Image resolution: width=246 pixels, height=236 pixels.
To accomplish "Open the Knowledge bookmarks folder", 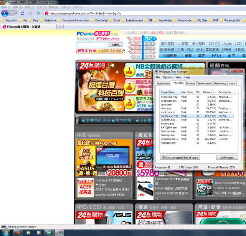I will 163,20.
